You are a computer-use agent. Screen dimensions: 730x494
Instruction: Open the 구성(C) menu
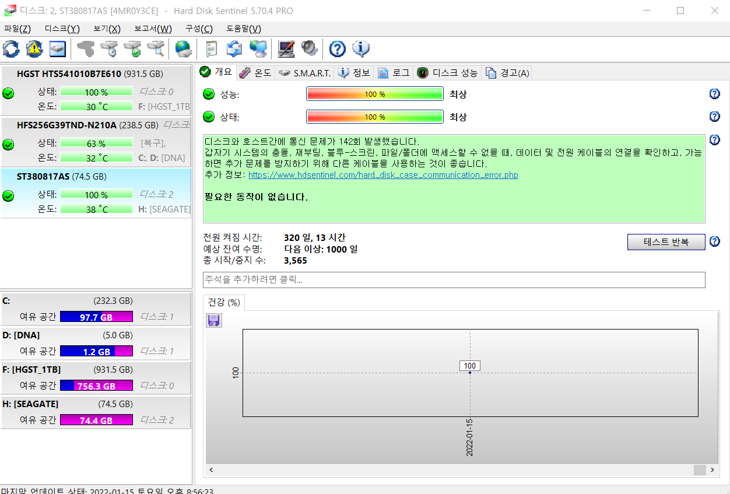click(x=199, y=29)
